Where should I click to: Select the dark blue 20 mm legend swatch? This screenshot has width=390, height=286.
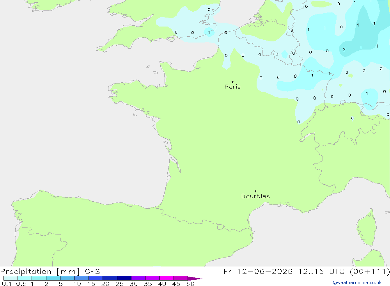coord(110,278)
